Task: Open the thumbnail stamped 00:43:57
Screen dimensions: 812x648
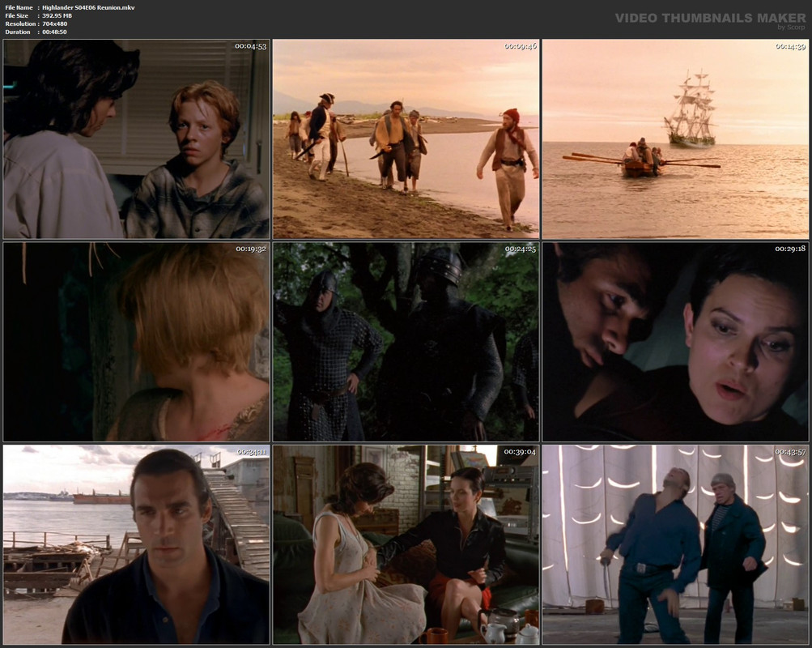Action: (675, 544)
